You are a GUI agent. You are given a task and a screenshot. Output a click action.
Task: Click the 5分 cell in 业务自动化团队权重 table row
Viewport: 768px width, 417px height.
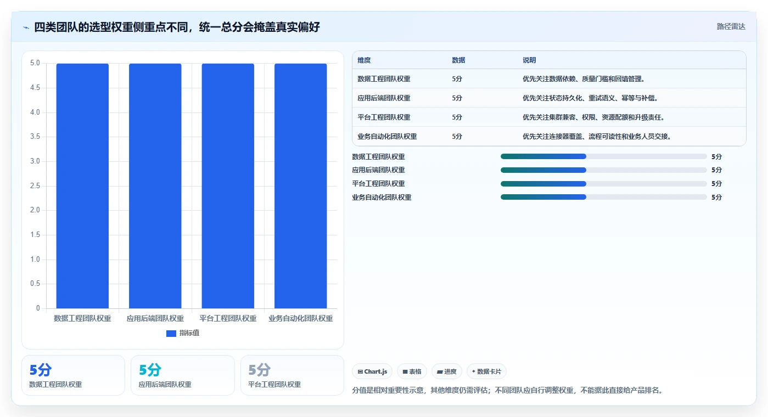[457, 137]
